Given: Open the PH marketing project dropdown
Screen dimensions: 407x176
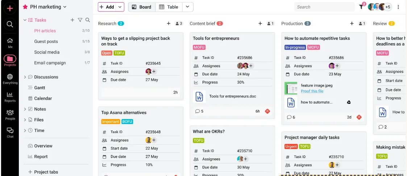Looking at the screenshot, I should pos(65,7).
